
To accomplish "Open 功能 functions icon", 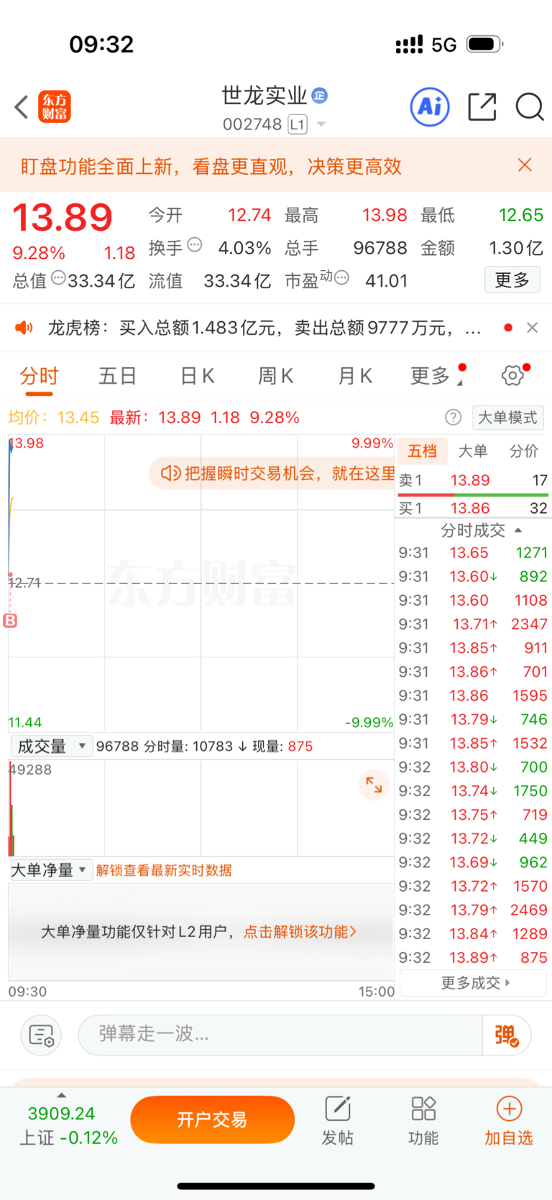I will click(x=423, y=1121).
